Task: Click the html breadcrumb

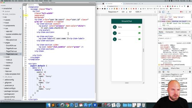Action: pyautogui.click(x=160, y=29)
